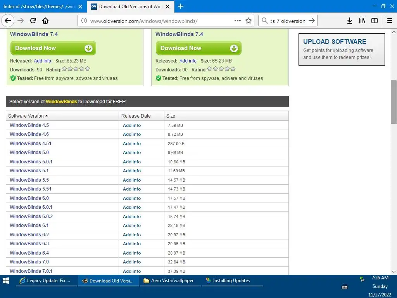The width and height of the screenshot is (397, 298).
Task: Open WindowBlinds 4.51 version link
Action: pyautogui.click(x=30, y=144)
